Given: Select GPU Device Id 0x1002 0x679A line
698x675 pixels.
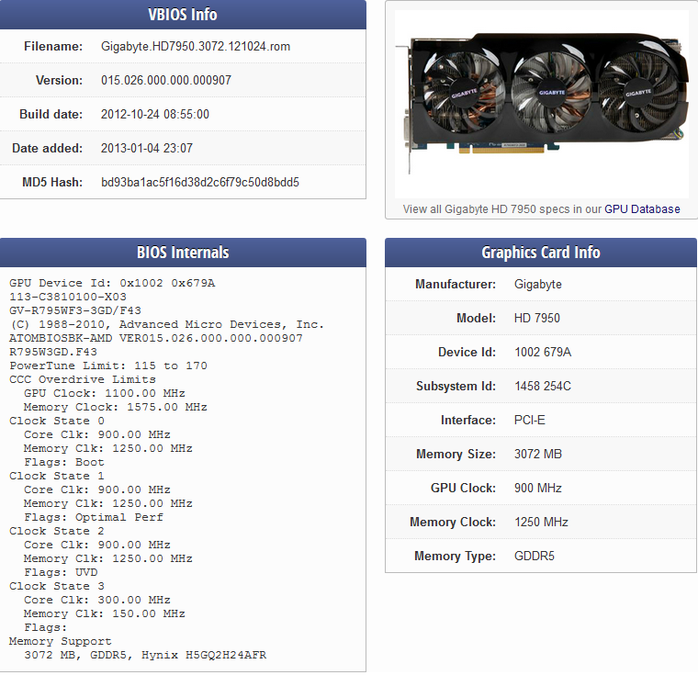Looking at the screenshot, I should click(112, 283).
